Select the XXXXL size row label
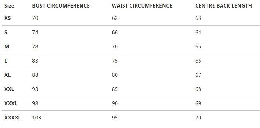The image size is (260, 128). 13,118
